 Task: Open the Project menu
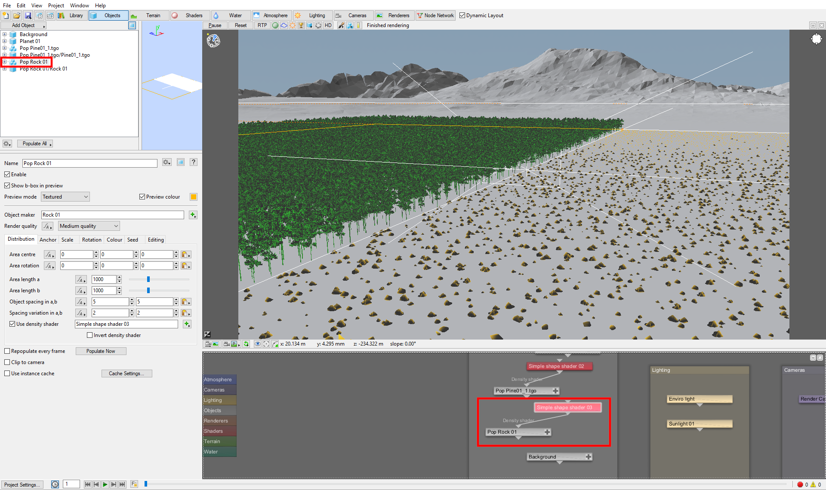[56, 6]
